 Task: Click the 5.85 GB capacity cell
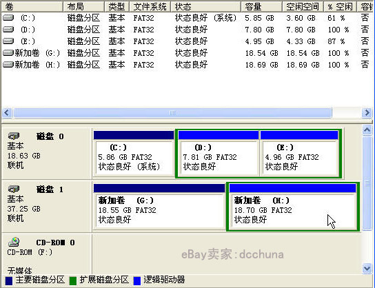(259, 18)
